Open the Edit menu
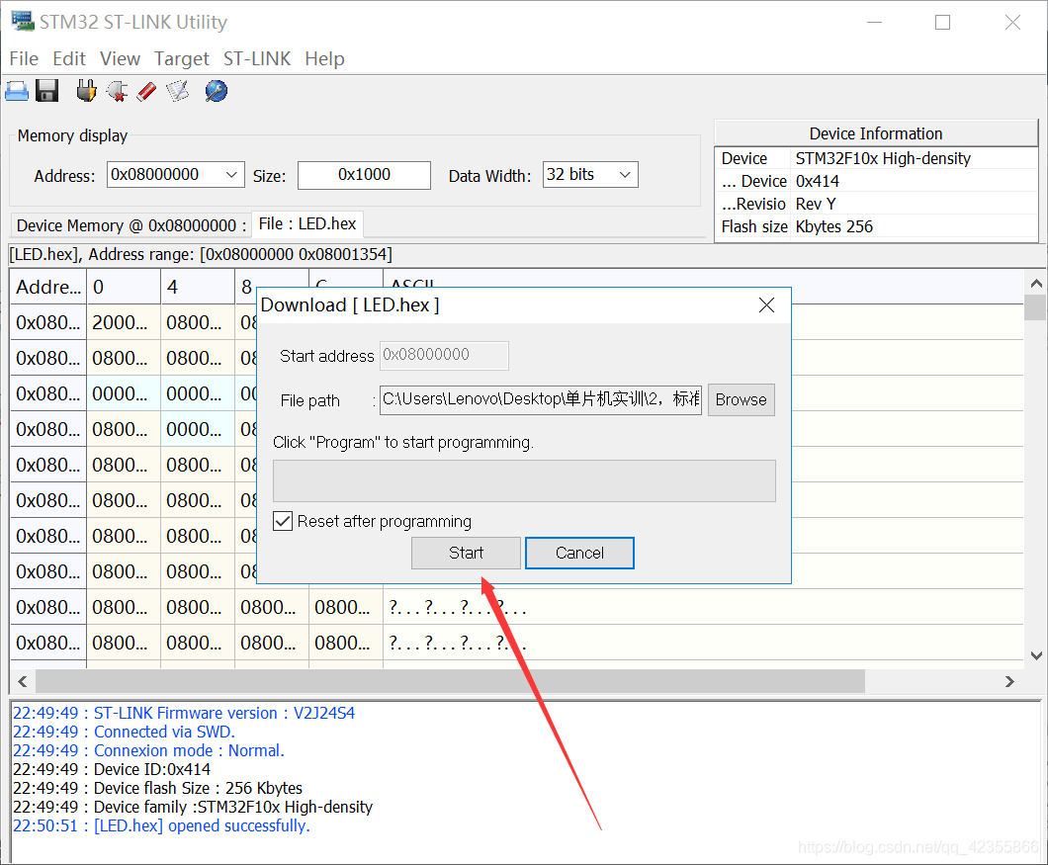Screen dimensions: 1048x865 (69, 59)
